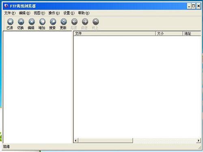Image resolution: width=203 pixels, height=152 pixels.
Task: Click the horizontal scrollbar left arrow
Action: [76, 141]
